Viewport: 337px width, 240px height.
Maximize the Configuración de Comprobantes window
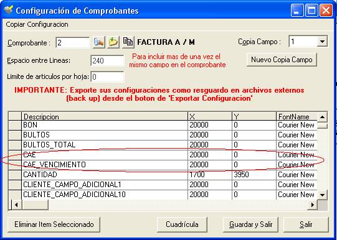tap(311, 11)
